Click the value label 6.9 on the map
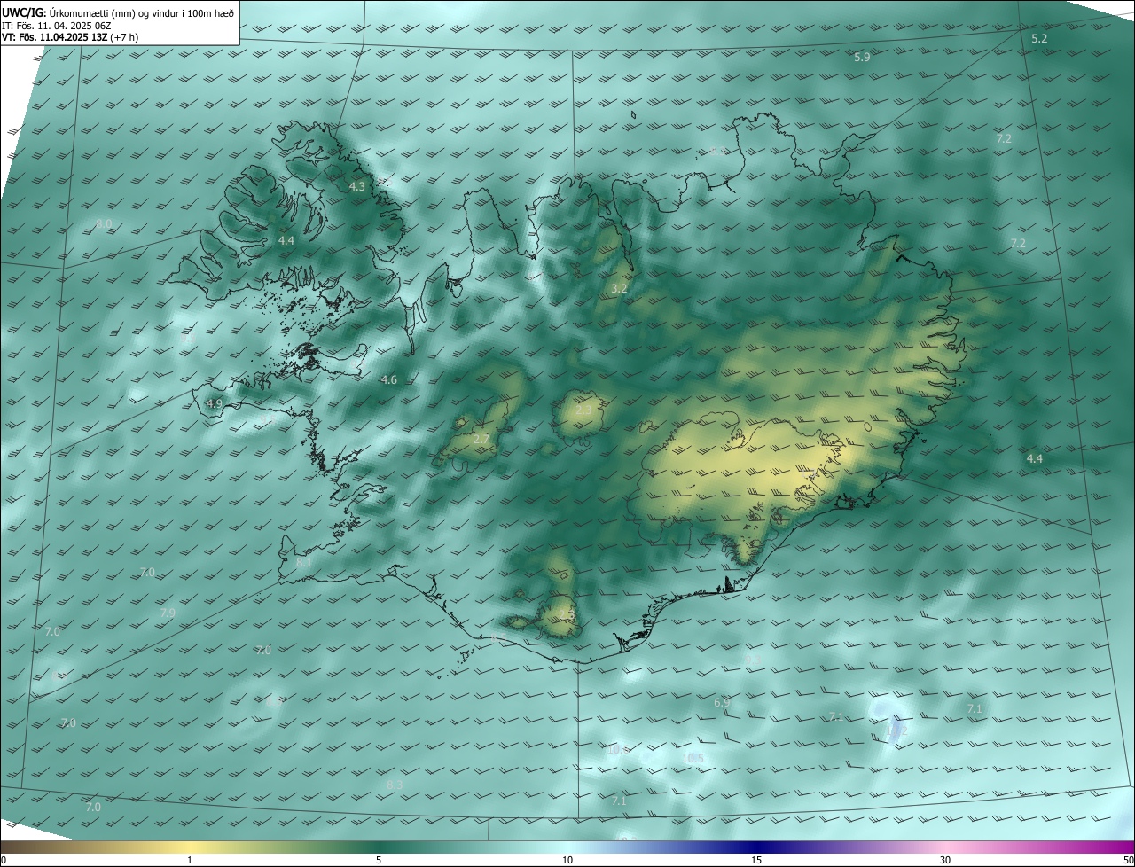Viewport: 1135px width, 867px height. [722, 703]
